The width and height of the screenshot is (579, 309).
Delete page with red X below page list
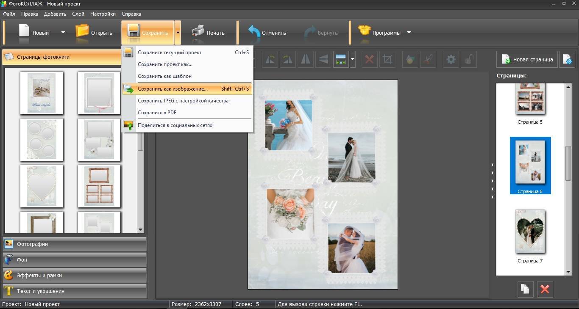point(545,289)
